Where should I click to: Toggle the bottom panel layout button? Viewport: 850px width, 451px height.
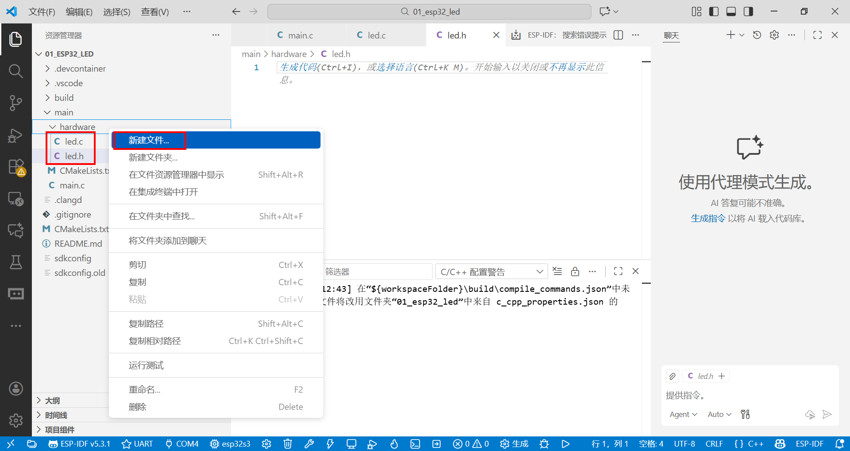[731, 11]
